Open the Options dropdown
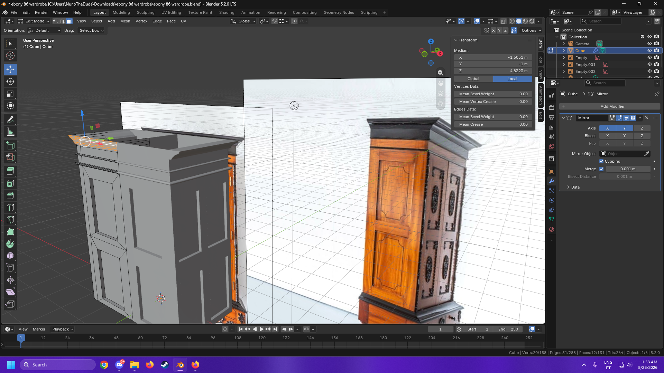This screenshot has height=373, width=664. (531, 30)
